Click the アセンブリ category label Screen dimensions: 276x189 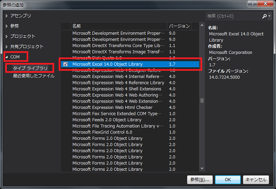20,16
